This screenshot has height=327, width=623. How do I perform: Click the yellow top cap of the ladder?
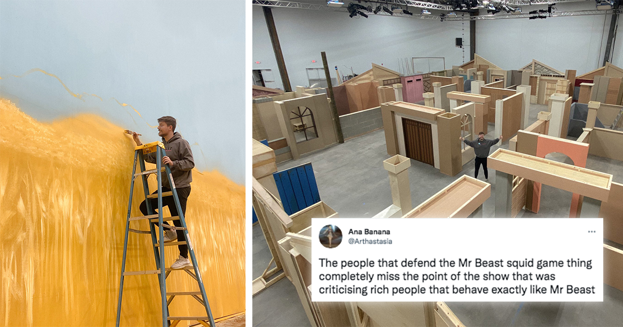(x=150, y=148)
